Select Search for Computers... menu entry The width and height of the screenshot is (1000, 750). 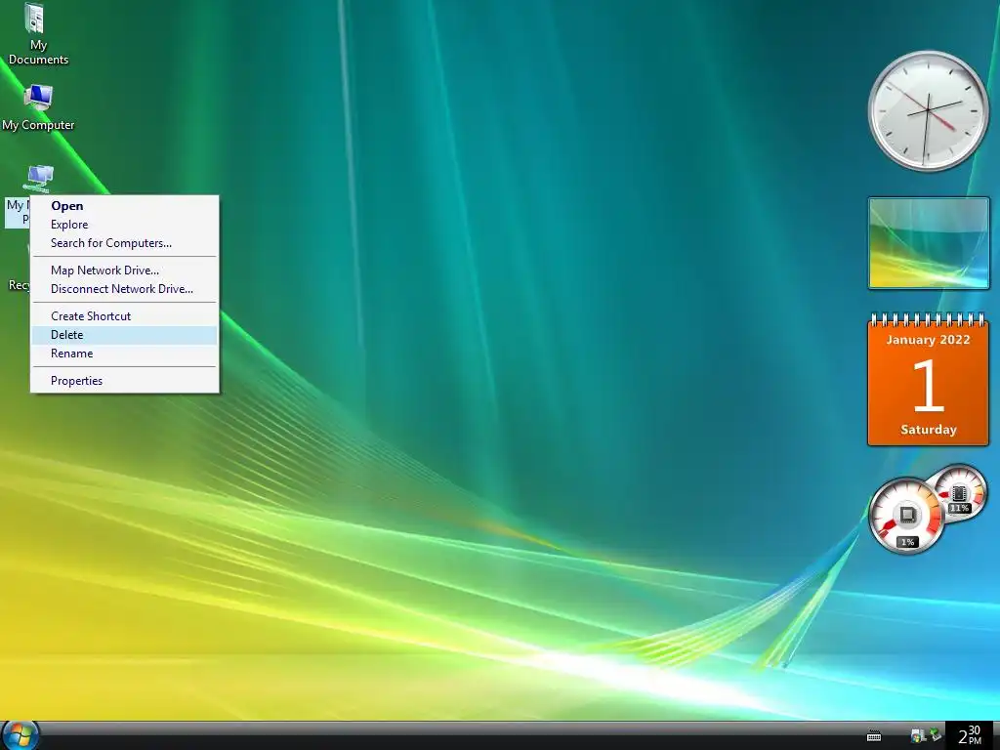click(x=124, y=243)
